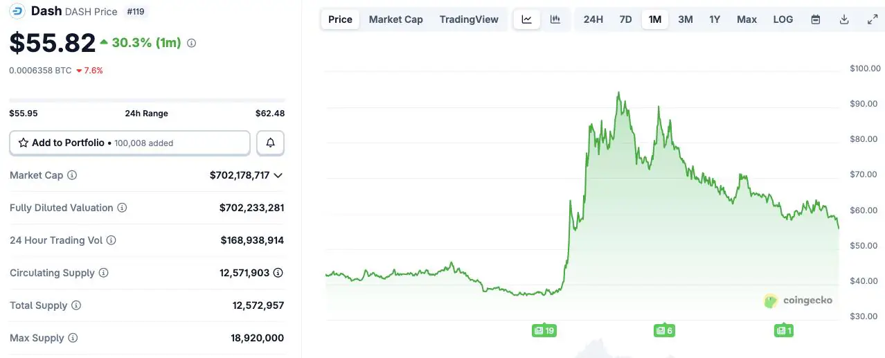Open the calendar date range picker

pos(816,19)
